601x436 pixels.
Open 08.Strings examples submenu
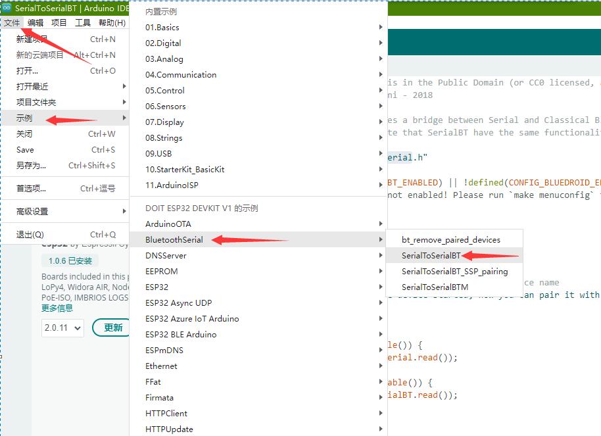pyautogui.click(x=258, y=137)
